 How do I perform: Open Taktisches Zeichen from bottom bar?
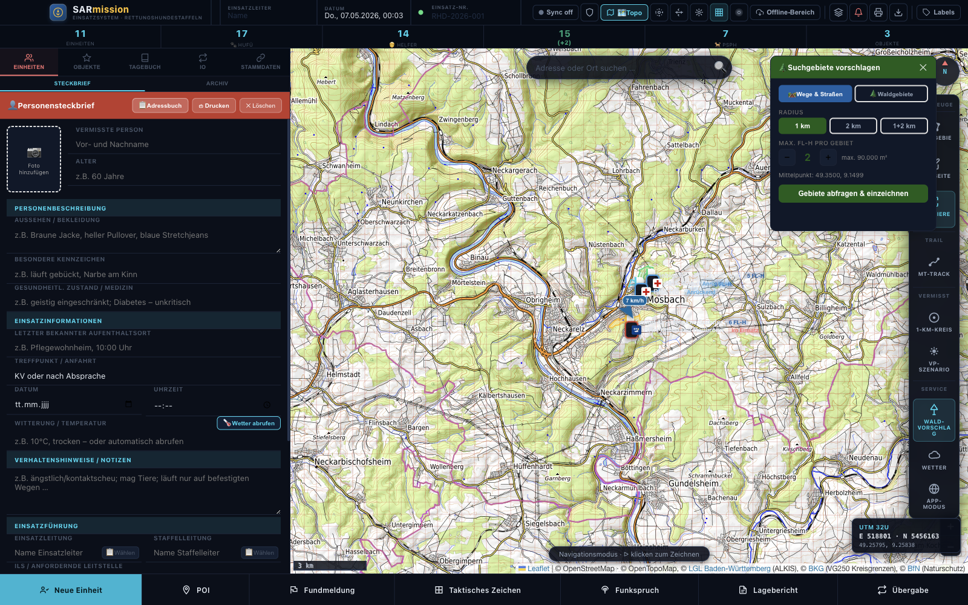pyautogui.click(x=477, y=590)
